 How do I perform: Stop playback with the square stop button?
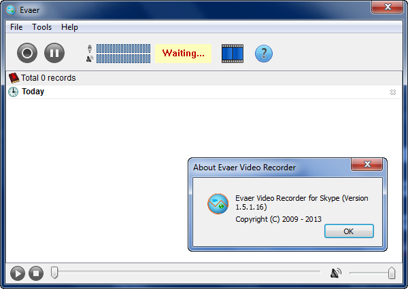coord(36,273)
